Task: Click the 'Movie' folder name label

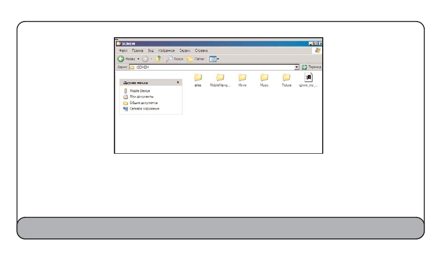Action: [242, 85]
